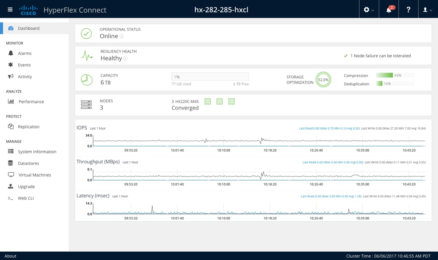Click '1 Node failure can be tolerated'
Image resolution: width=438 pixels, height=260 pixels.
pyautogui.click(x=380, y=56)
